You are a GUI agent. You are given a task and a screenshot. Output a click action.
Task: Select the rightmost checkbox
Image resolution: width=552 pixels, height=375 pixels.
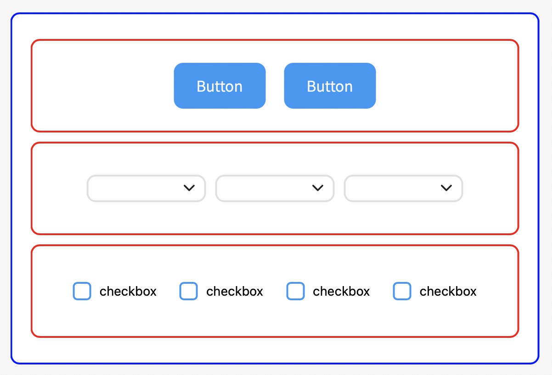(402, 291)
